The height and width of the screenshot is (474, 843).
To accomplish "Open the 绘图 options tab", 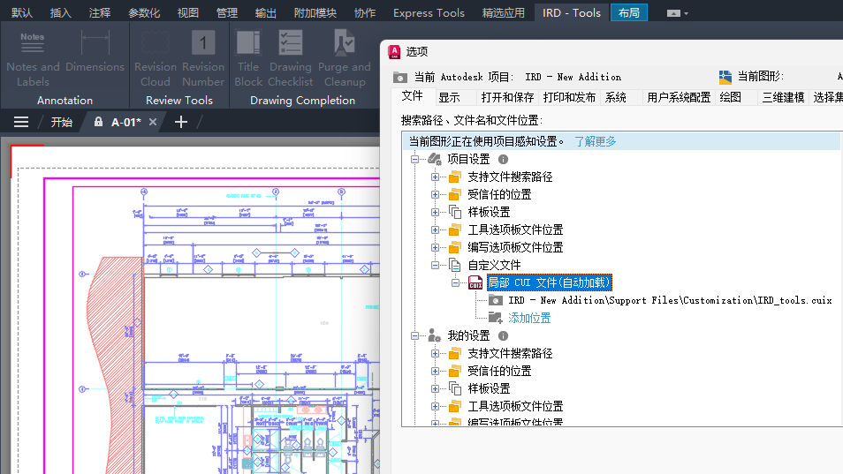I will [731, 97].
